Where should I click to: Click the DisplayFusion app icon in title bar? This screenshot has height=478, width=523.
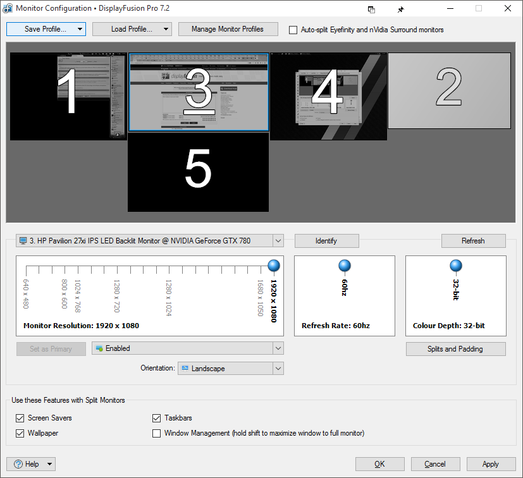point(8,8)
